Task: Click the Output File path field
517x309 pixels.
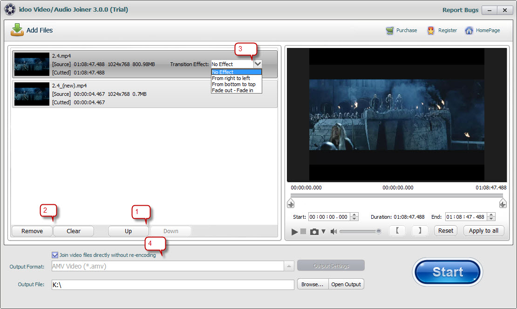Action: (x=173, y=285)
